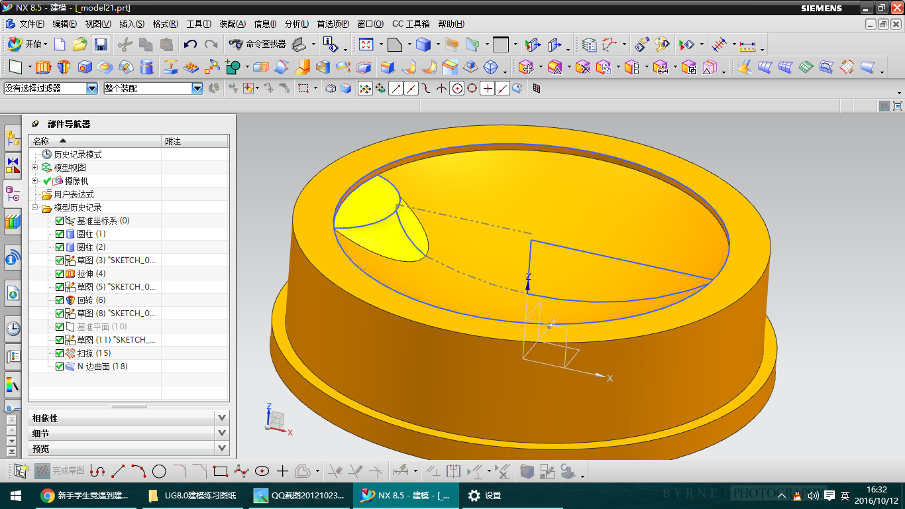Open the 分析(L) menu
The image size is (905, 509).
tap(296, 24)
